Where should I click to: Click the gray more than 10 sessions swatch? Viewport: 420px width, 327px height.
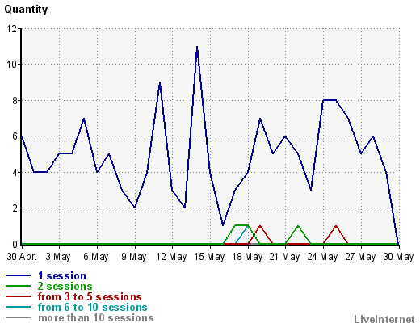coord(18,317)
